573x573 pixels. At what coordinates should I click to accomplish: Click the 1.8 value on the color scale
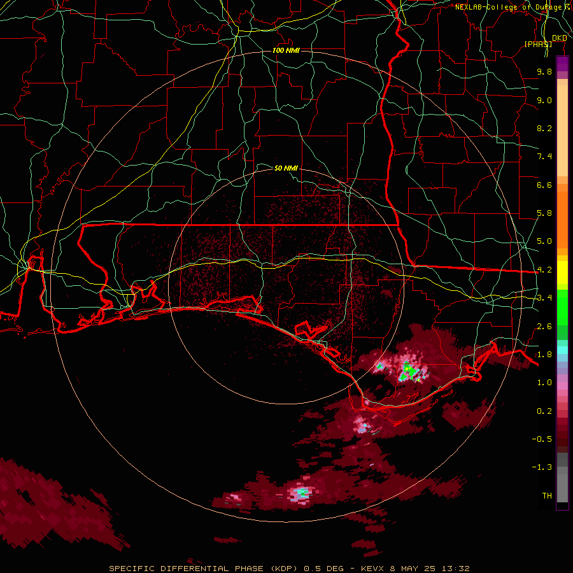pyautogui.click(x=544, y=355)
